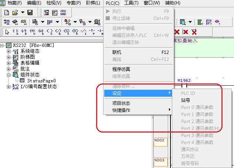
Task: Click the ORG AND toolbar icon
Action: [x=63, y=13]
